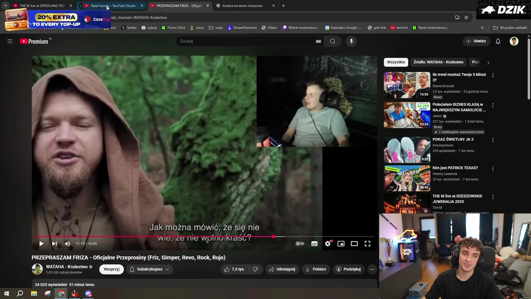Open 'Kim jest PATRICK TEXAS?' thumbnail
Screen dimensions: 531x299
[407, 178]
